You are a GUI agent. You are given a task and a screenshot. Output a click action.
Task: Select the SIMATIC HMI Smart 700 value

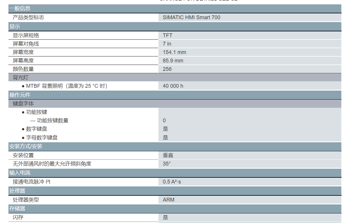(191, 17)
